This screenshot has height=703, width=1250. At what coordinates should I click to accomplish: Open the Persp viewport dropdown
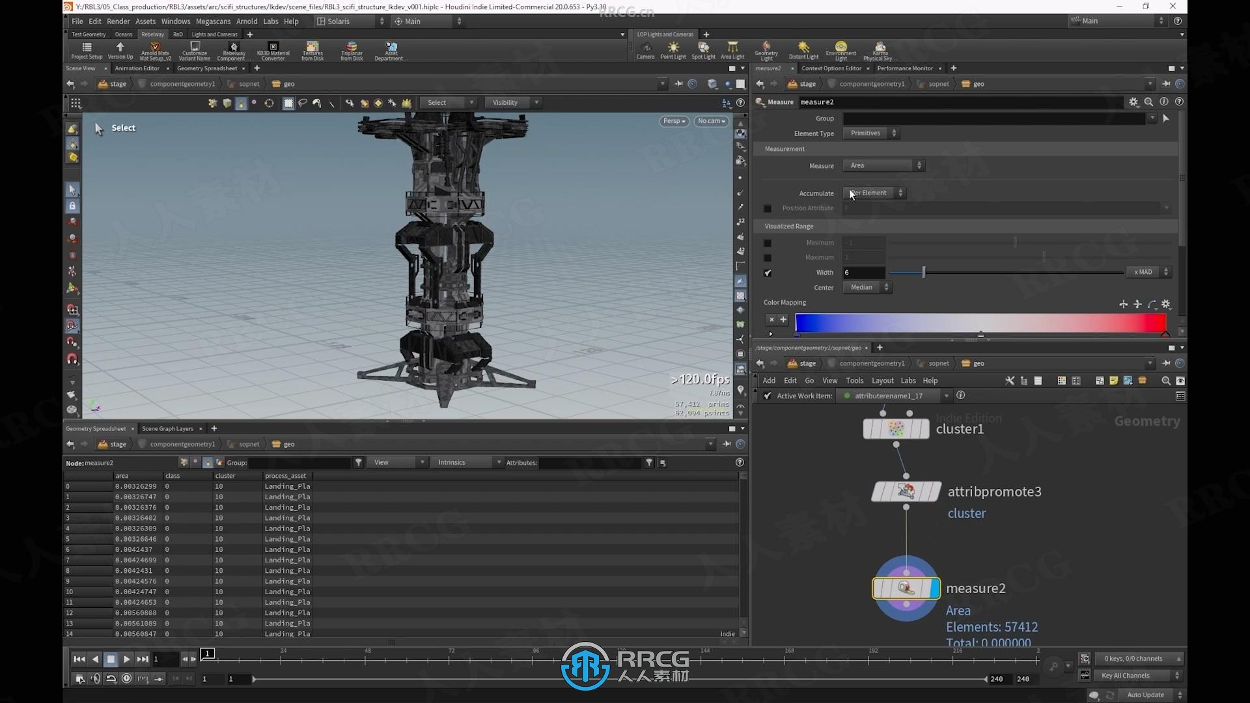point(674,121)
